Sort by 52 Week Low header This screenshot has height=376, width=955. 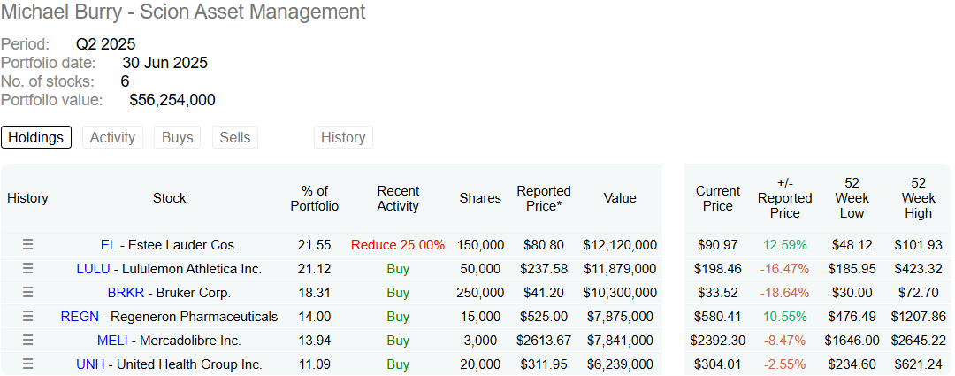click(x=852, y=198)
